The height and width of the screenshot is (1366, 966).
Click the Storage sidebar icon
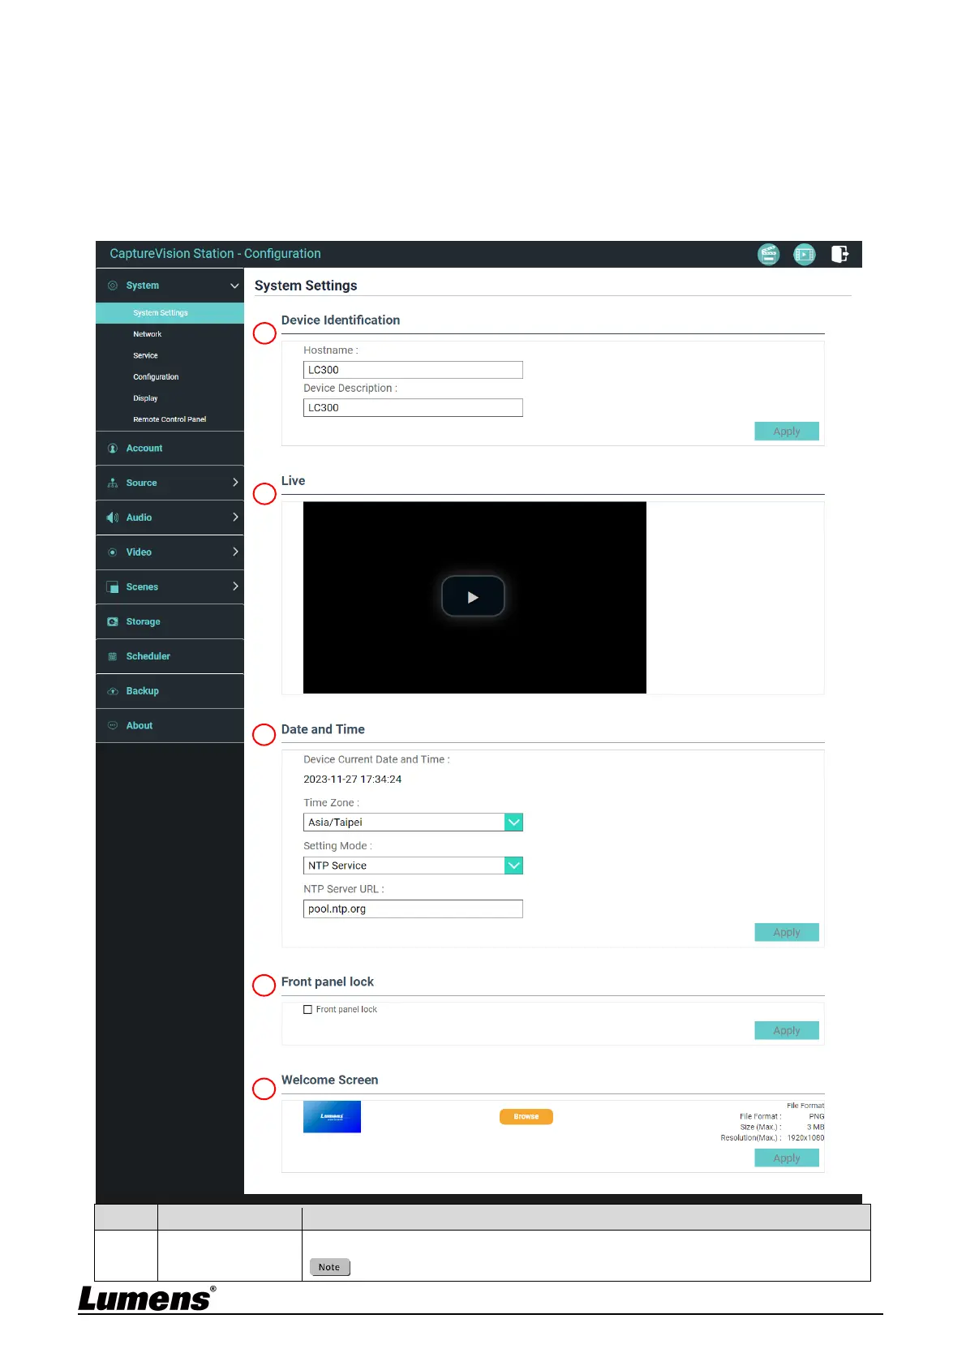point(113,622)
